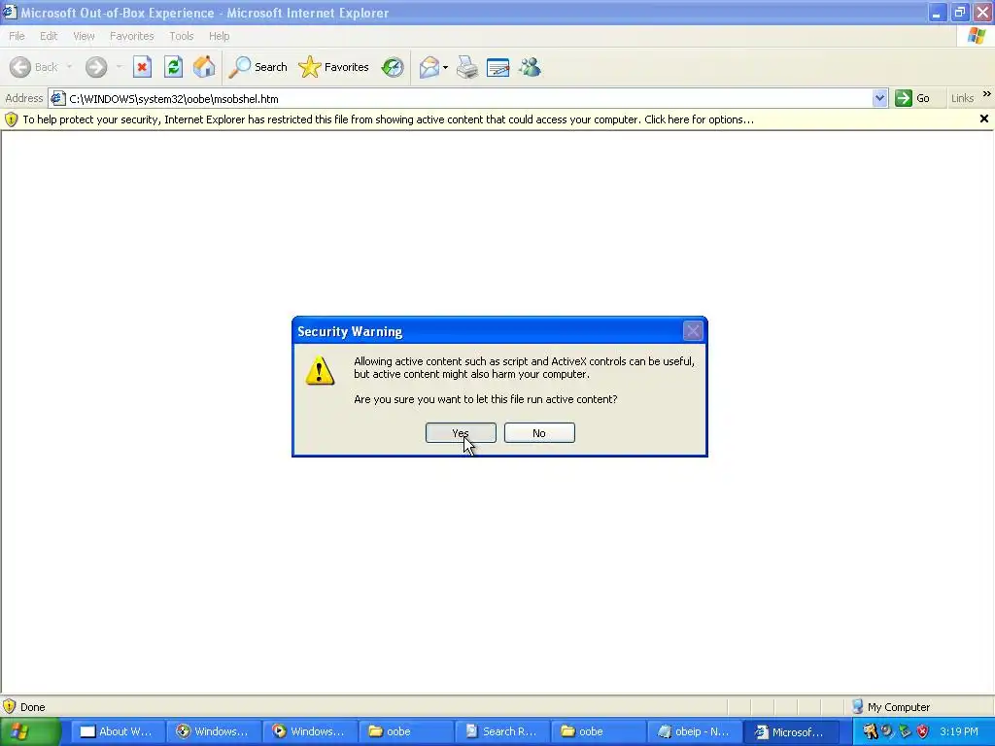Click the IE page icon in address bar
Screen dimensions: 995x746
(57, 98)
